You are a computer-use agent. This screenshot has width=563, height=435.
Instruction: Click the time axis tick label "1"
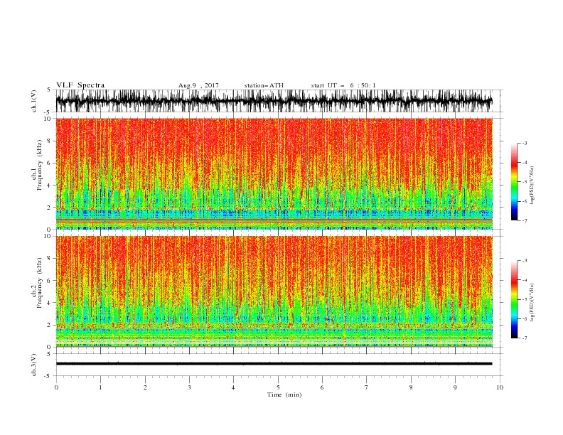coord(100,387)
